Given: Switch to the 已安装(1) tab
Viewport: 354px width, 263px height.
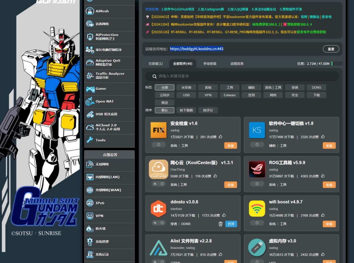Looking at the screenshot, I should click(156, 64).
